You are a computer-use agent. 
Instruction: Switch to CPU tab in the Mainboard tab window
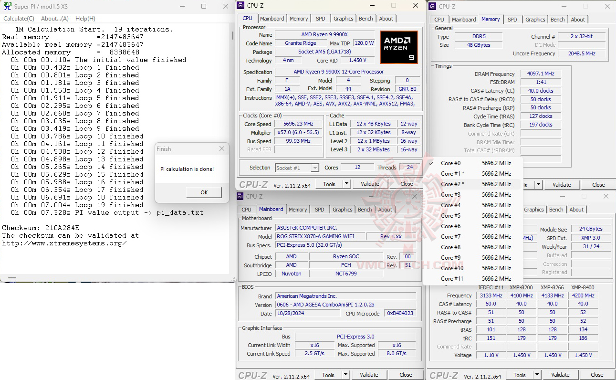[247, 210]
